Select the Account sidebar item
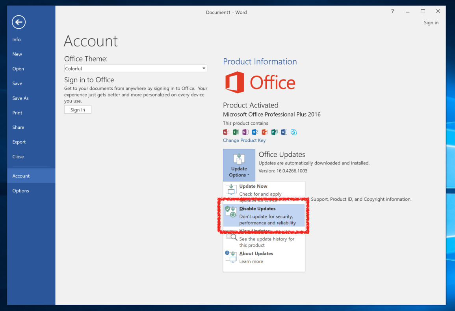455x311 pixels. 31,176
